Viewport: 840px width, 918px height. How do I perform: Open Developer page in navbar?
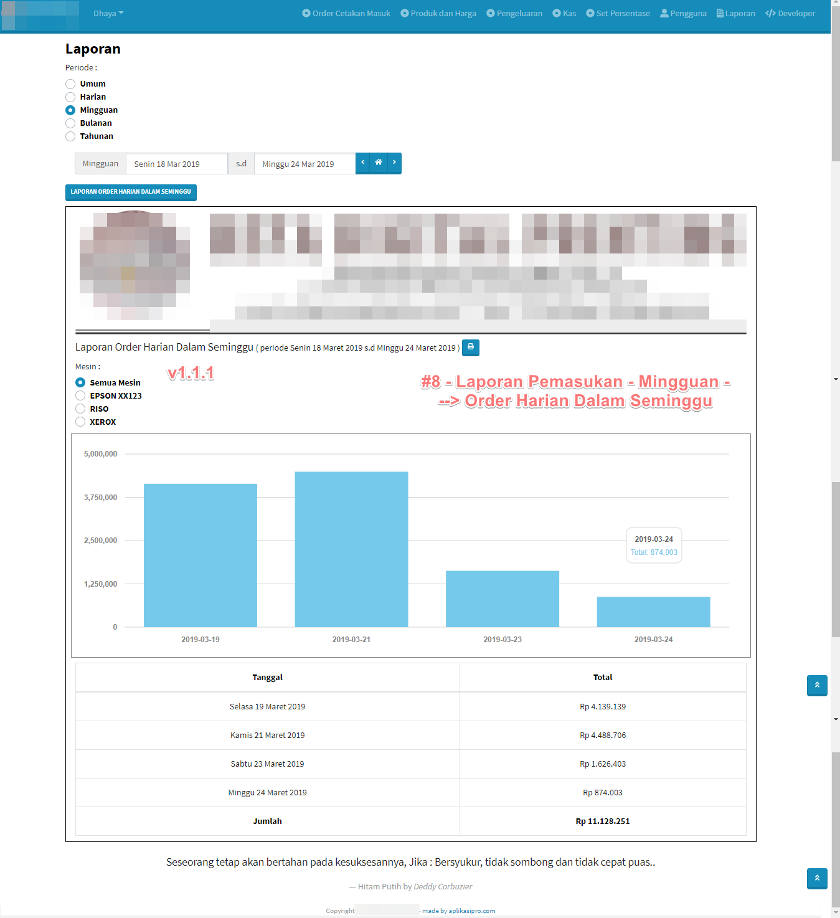(790, 14)
